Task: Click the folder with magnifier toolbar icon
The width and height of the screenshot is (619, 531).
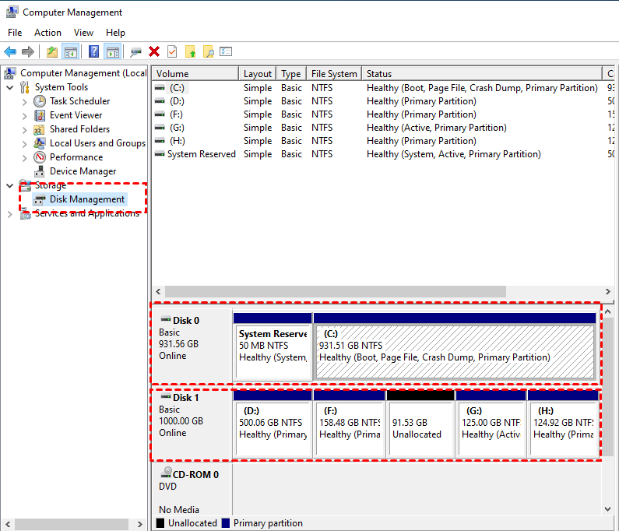Action: 208,51
